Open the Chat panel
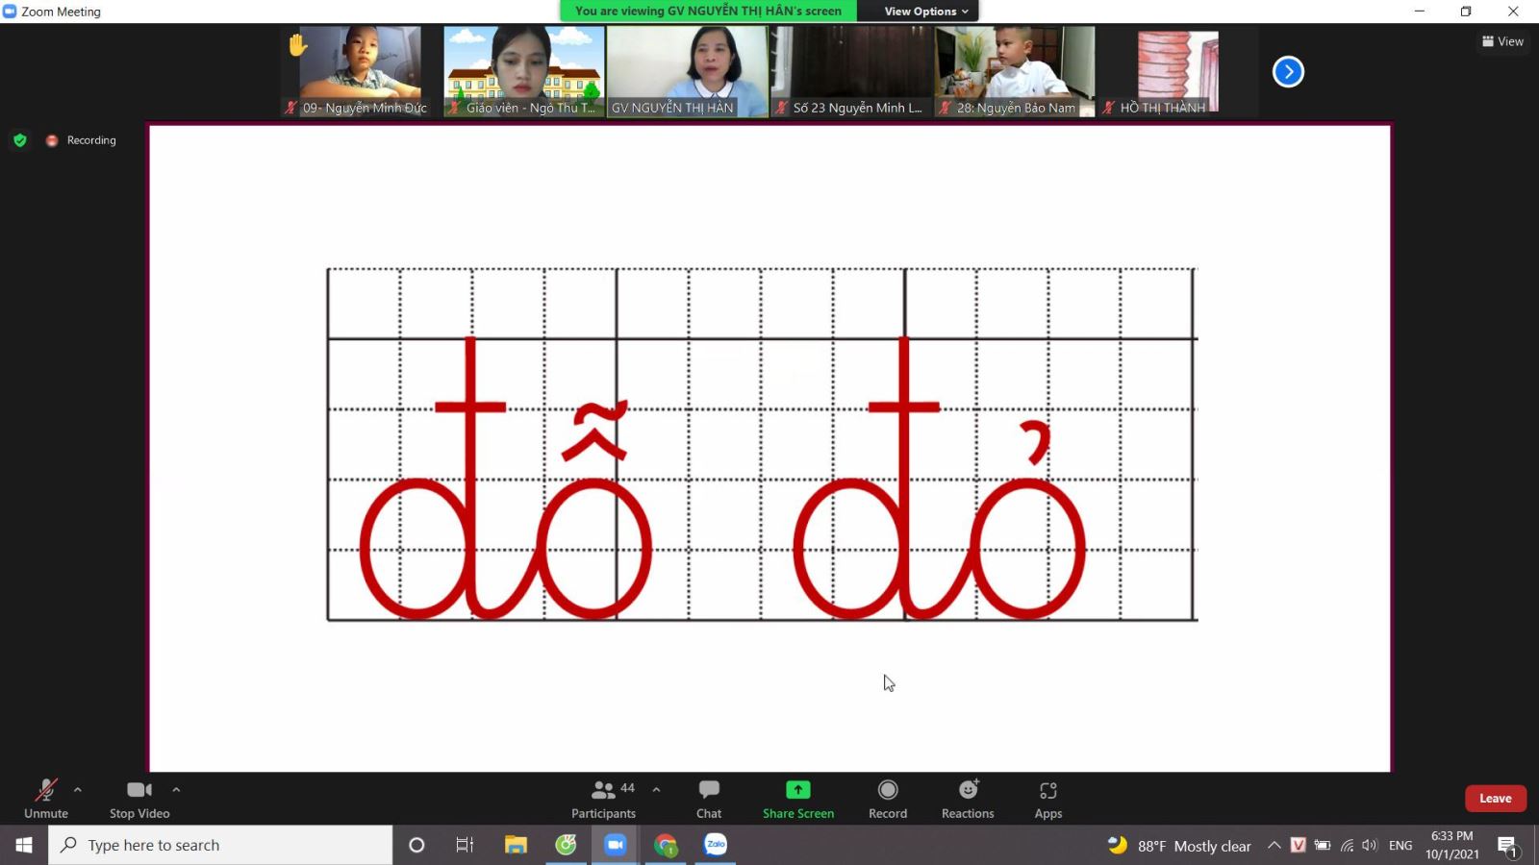1539x865 pixels. coord(709,798)
